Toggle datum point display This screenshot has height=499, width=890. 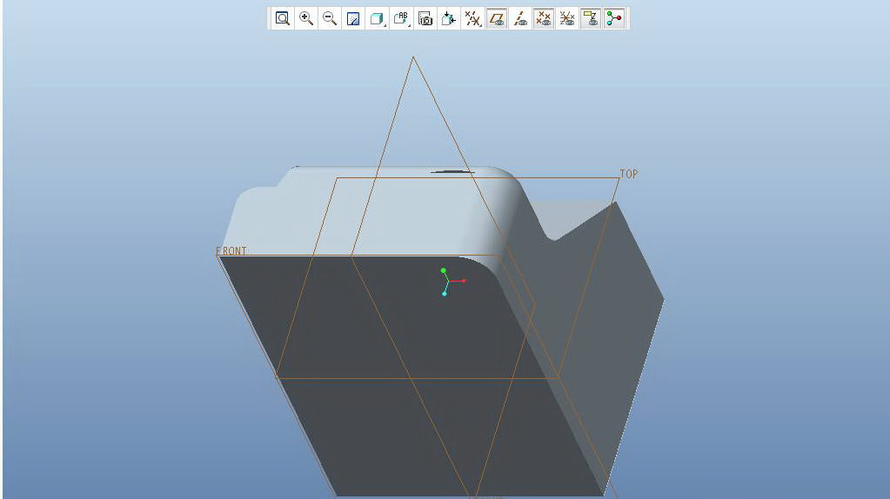[x=544, y=18]
